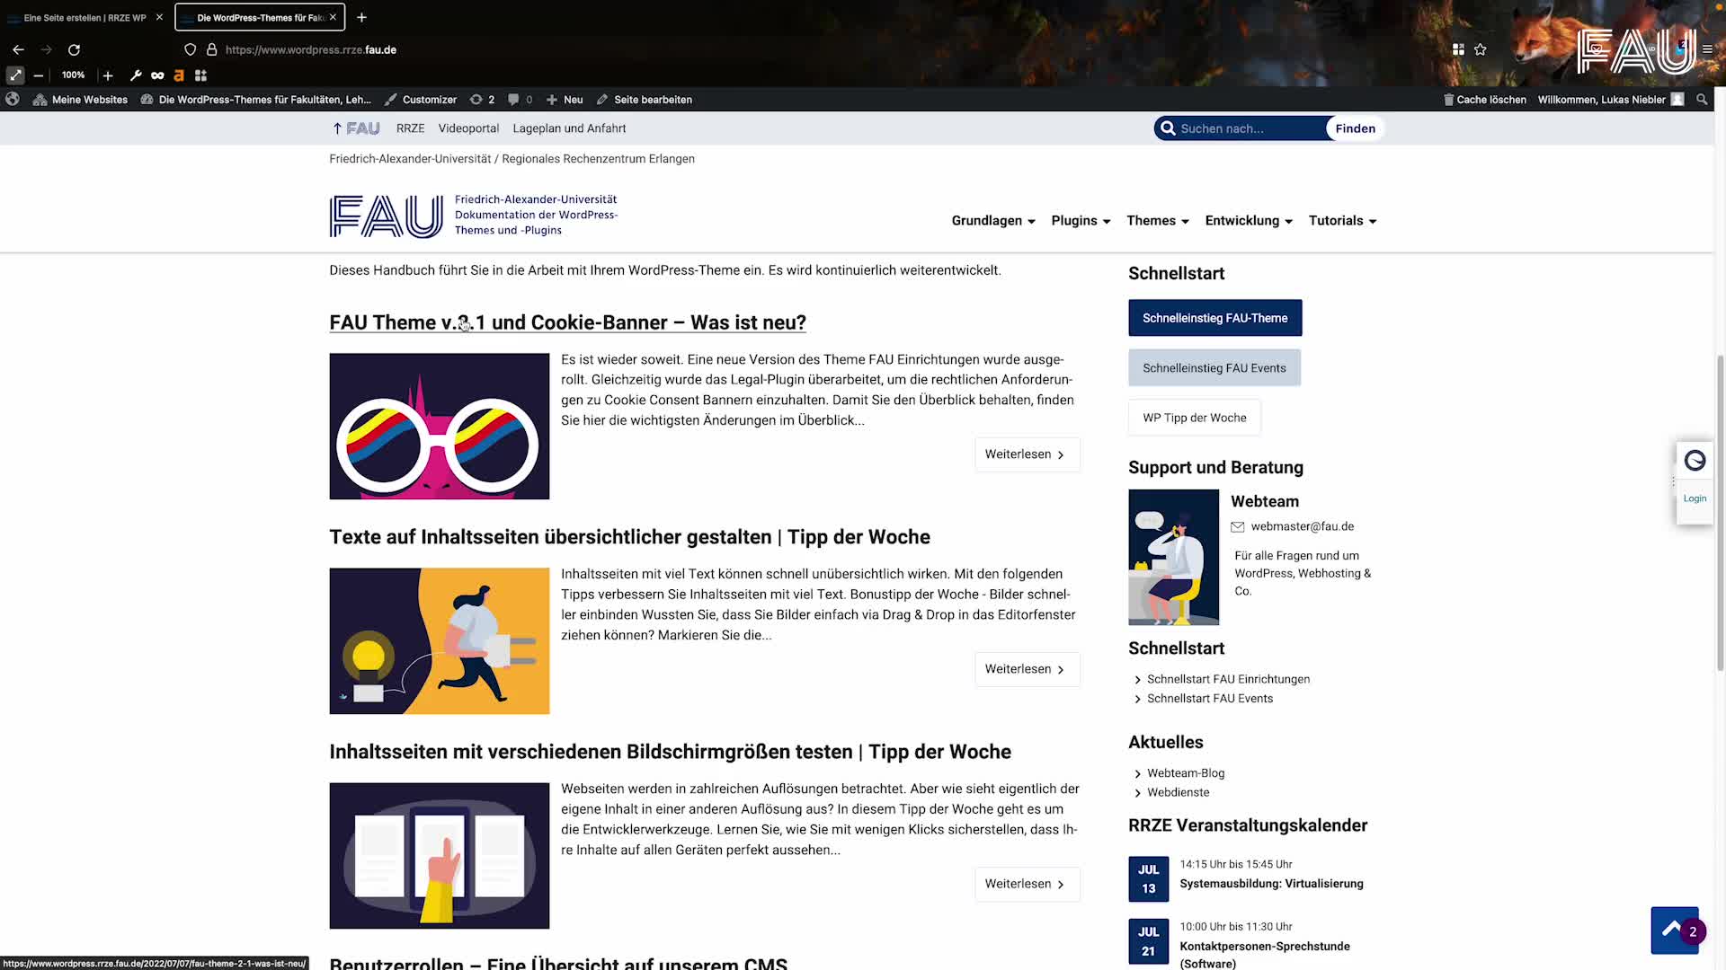The image size is (1726, 970).
Task: Click the webmaster@fau.de email link
Action: [1303, 526]
